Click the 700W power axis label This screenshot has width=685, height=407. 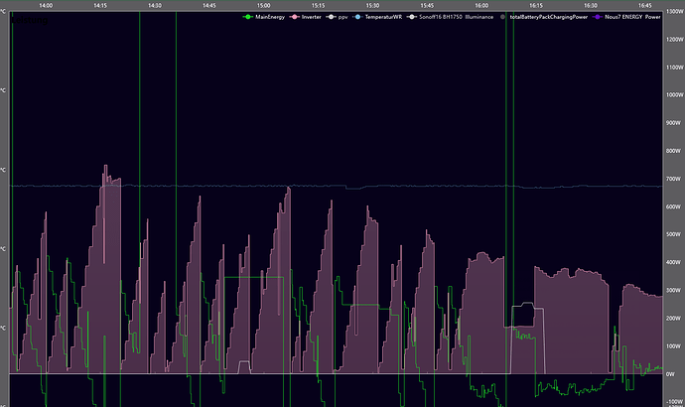[674, 179]
